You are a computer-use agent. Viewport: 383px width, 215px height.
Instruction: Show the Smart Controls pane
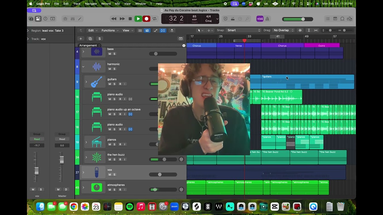coord(65,19)
